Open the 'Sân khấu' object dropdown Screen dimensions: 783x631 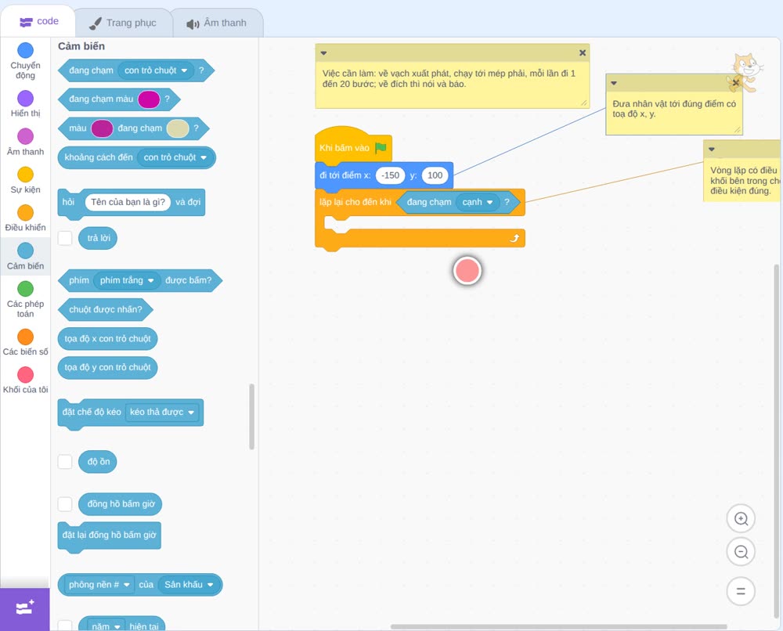(x=189, y=585)
